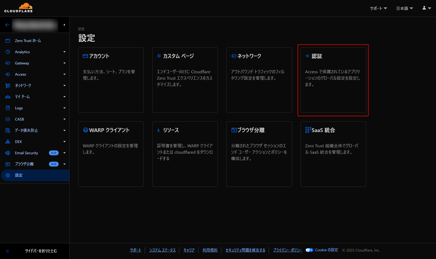Click the Access icon in sidebar
Image resolution: width=436 pixels, height=259 pixels.
8,74
